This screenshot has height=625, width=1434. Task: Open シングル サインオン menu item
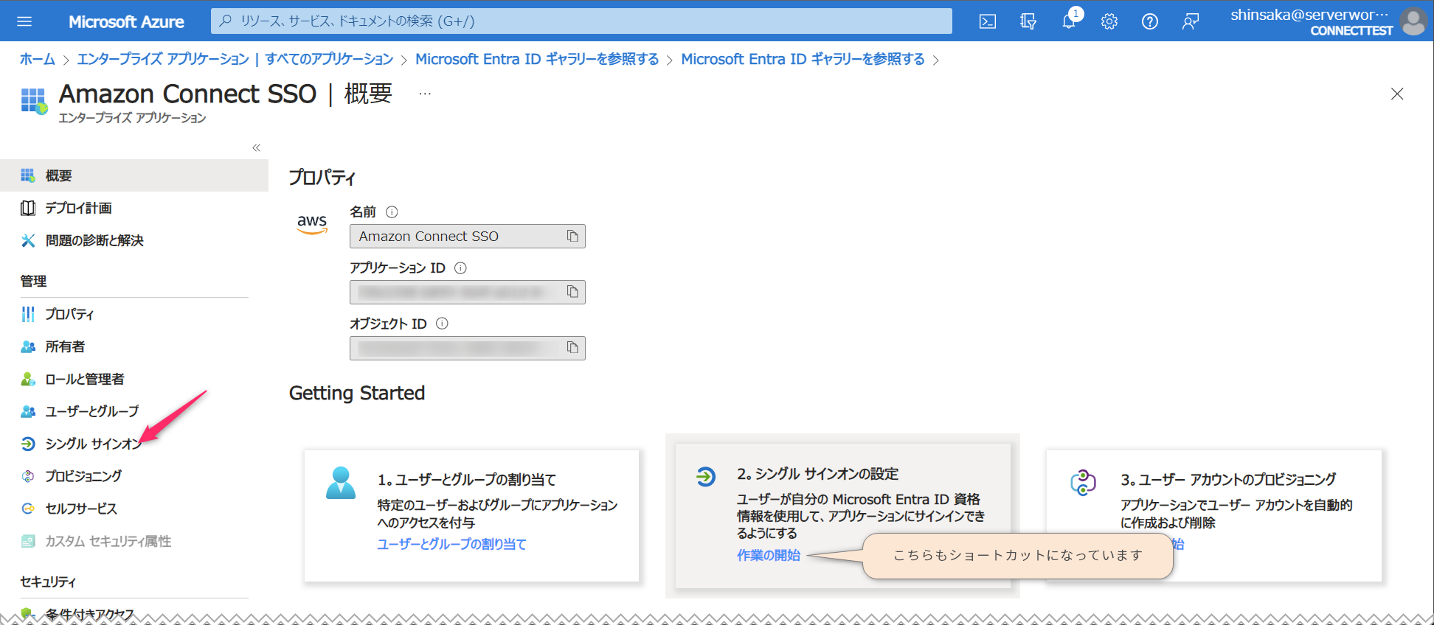[134, 444]
